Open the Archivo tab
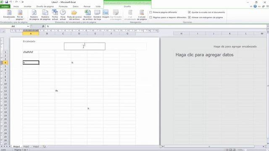The width and height of the screenshot is (269, 151). 5,6
